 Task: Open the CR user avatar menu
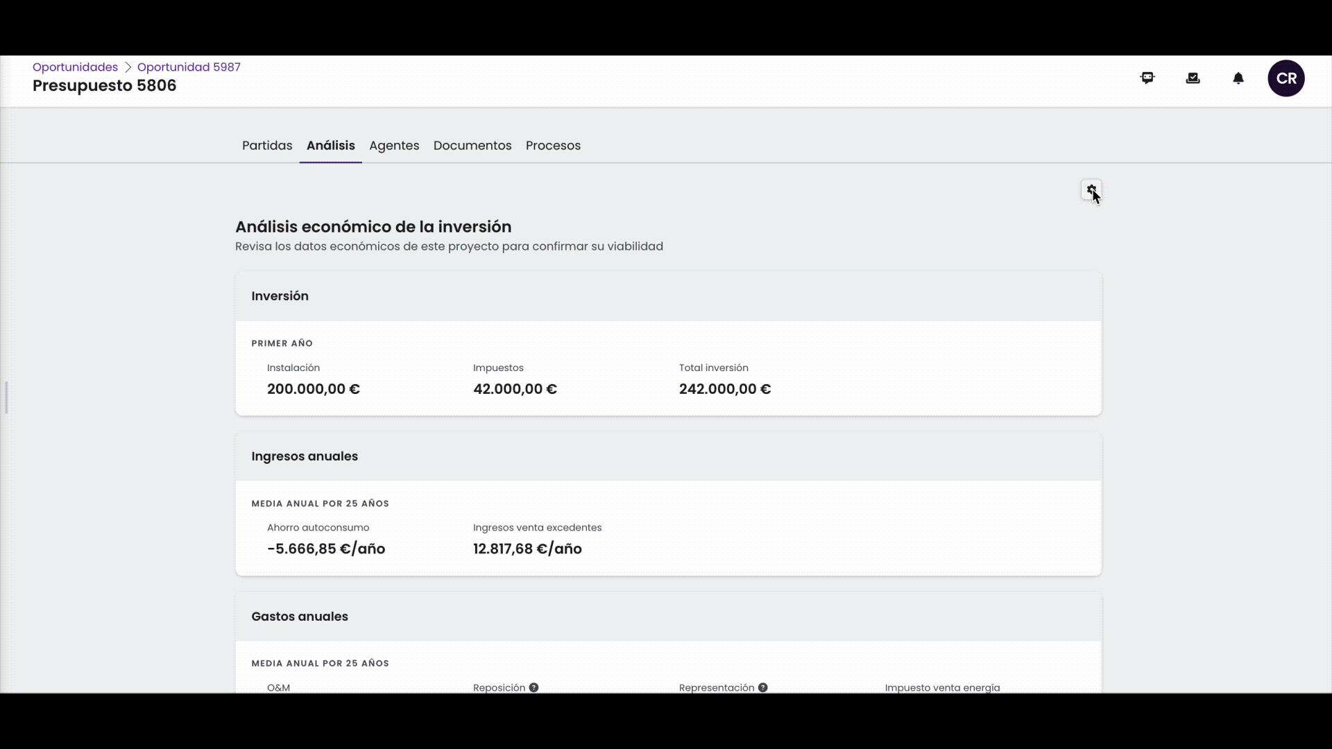coord(1286,78)
